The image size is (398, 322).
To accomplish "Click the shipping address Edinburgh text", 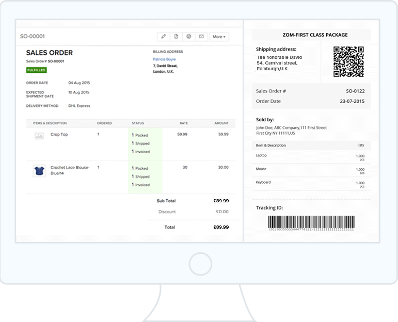I will [273, 69].
